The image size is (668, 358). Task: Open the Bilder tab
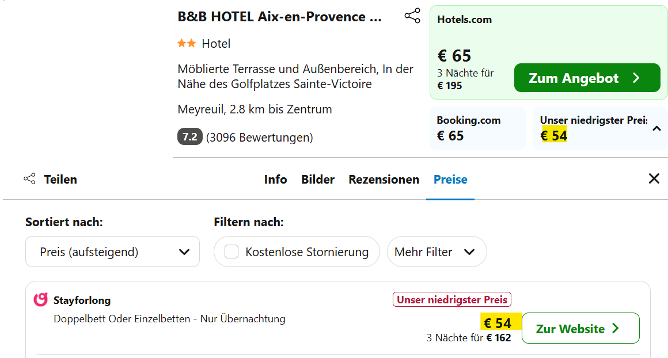[318, 180]
